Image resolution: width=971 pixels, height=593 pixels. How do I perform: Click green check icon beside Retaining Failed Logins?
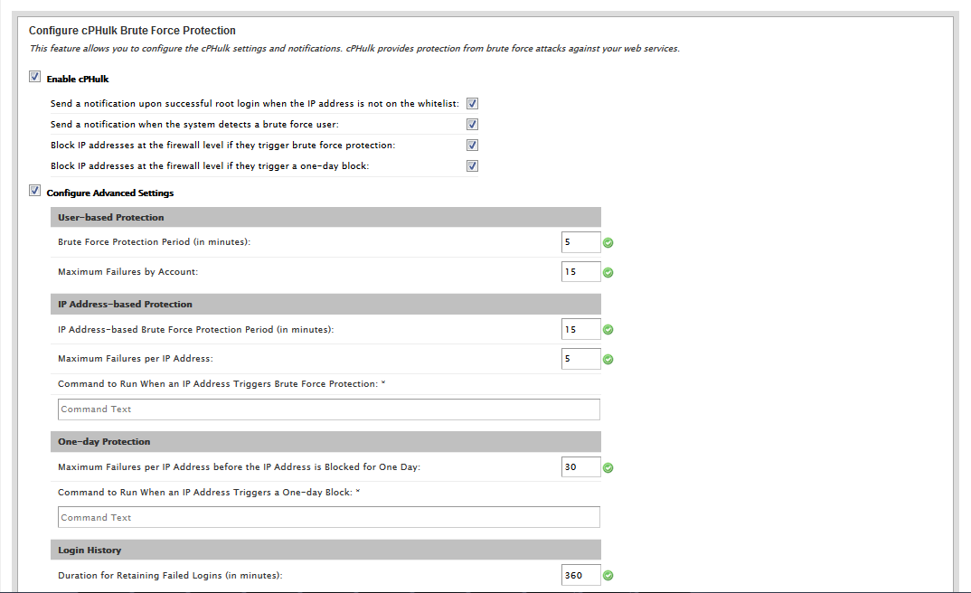[x=608, y=576]
